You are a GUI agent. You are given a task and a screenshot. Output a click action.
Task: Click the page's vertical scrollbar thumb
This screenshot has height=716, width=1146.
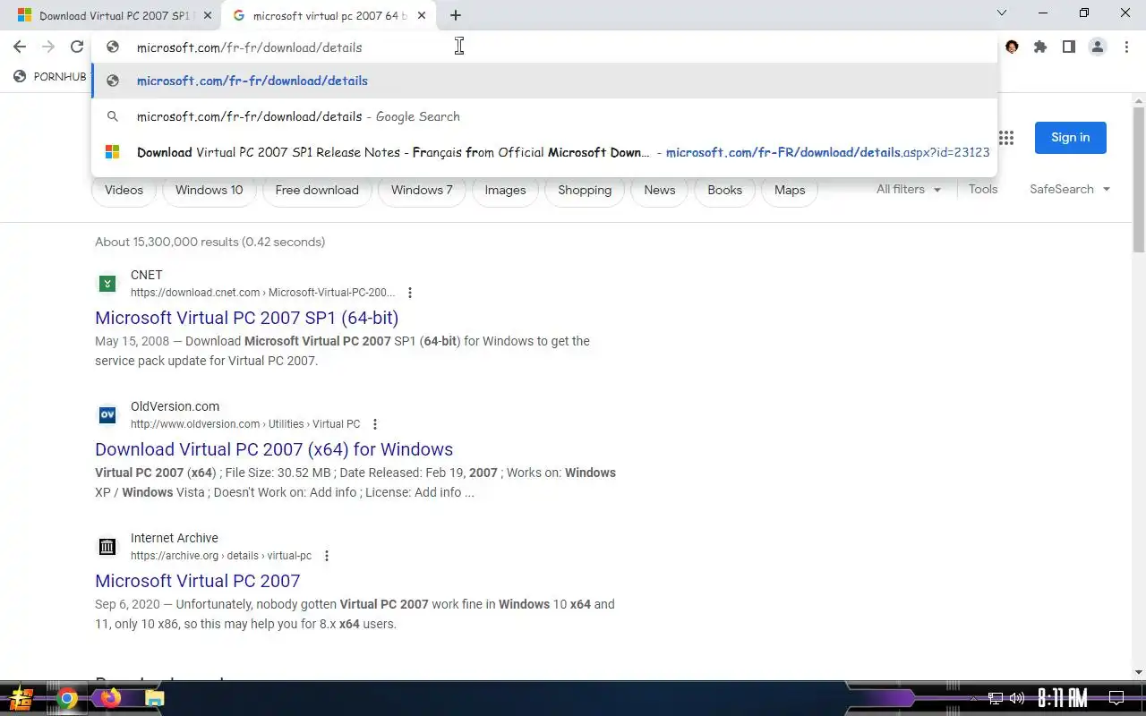coord(1139,179)
